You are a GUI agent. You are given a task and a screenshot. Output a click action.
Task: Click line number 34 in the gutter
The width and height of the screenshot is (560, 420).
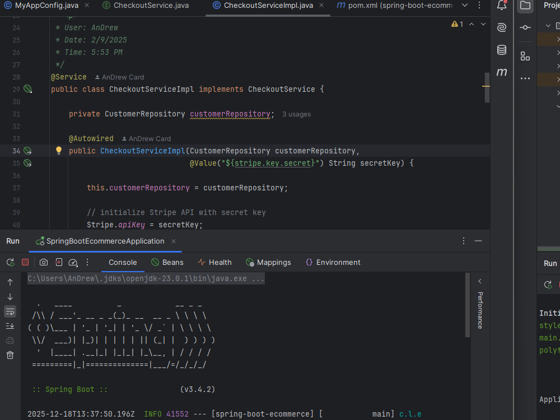click(16, 151)
